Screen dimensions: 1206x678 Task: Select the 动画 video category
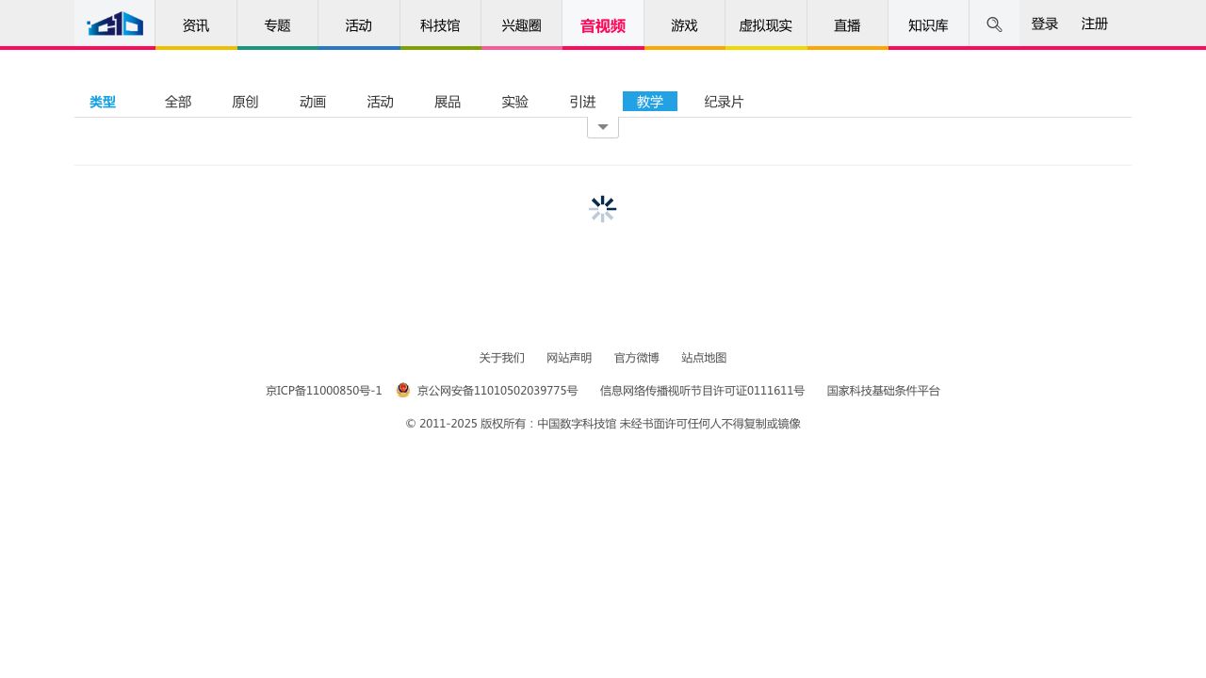tap(312, 102)
